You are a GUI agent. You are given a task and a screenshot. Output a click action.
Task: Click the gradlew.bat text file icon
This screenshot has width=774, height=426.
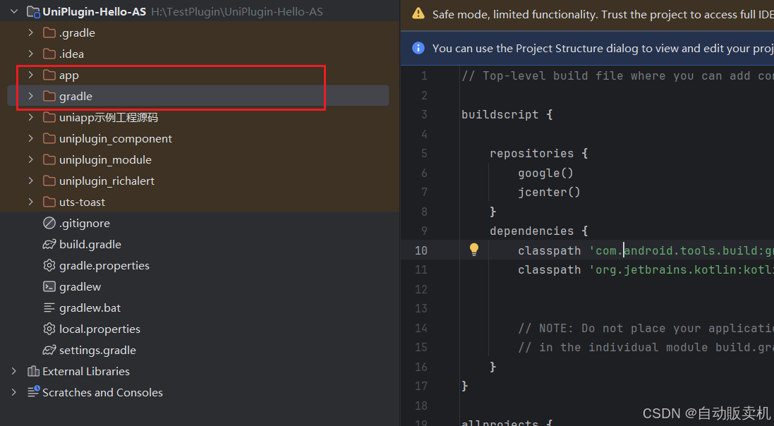tap(49, 308)
